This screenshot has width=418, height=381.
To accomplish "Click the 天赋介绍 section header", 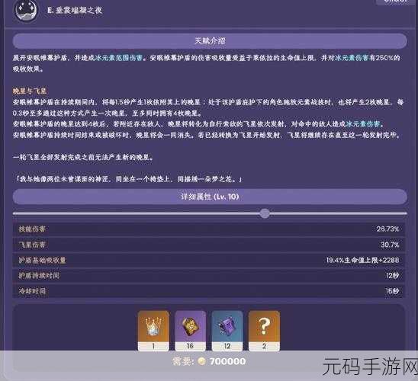I will [210, 41].
